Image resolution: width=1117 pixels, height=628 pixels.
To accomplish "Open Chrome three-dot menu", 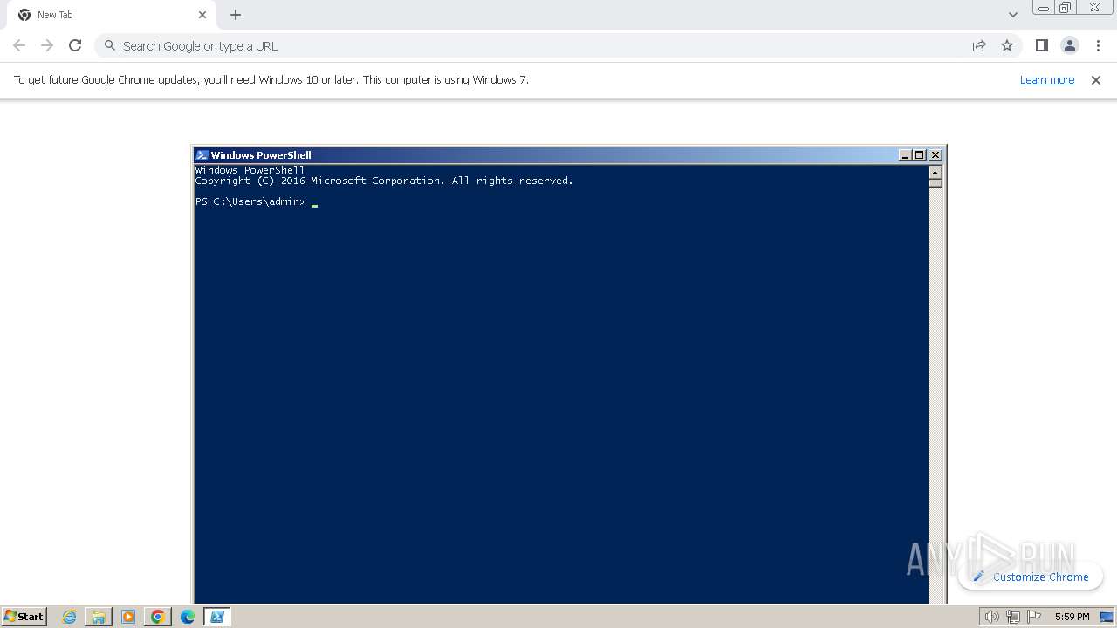I will tap(1098, 45).
